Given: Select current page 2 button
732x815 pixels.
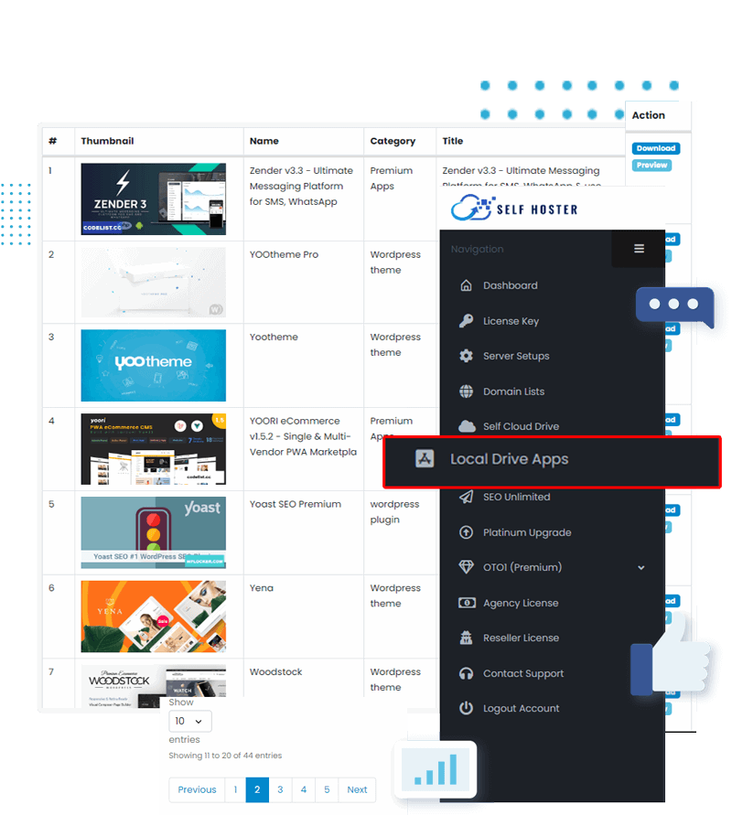Looking at the screenshot, I should [x=257, y=789].
